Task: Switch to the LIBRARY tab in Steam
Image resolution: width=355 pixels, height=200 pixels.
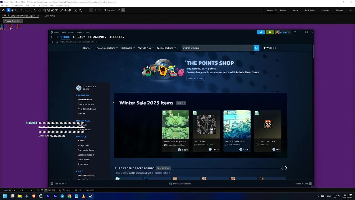Action: point(79,37)
